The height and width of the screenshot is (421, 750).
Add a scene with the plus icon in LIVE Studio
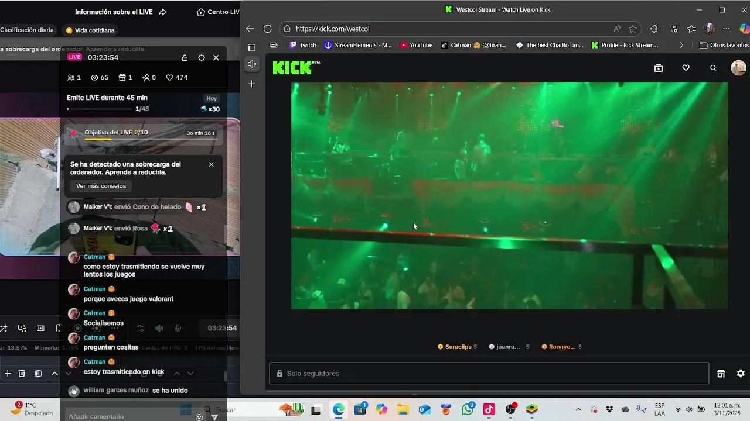pos(8,373)
